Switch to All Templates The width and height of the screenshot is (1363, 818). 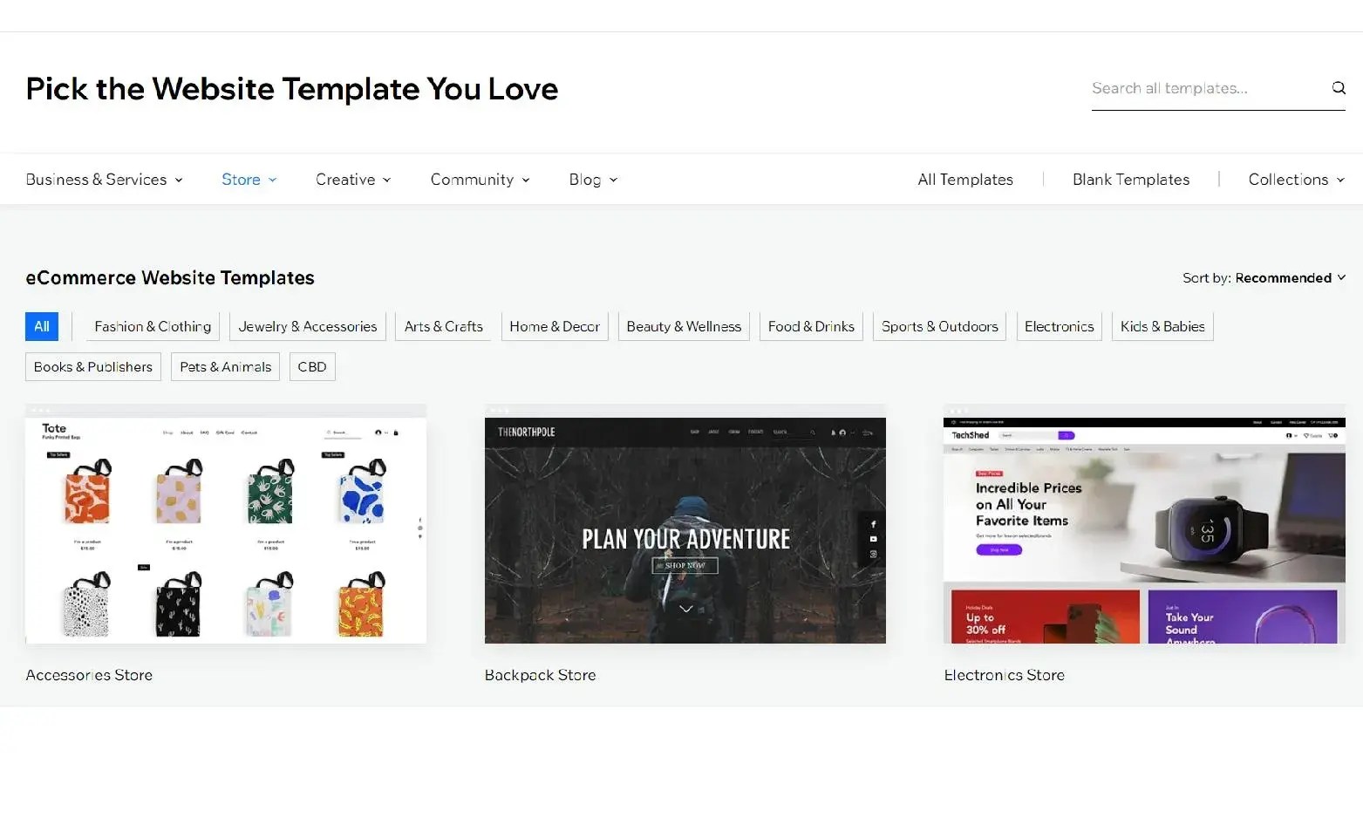(964, 179)
